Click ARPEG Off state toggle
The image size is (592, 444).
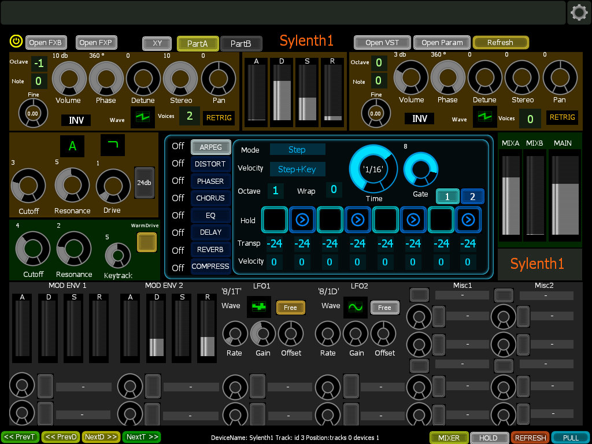178,146
